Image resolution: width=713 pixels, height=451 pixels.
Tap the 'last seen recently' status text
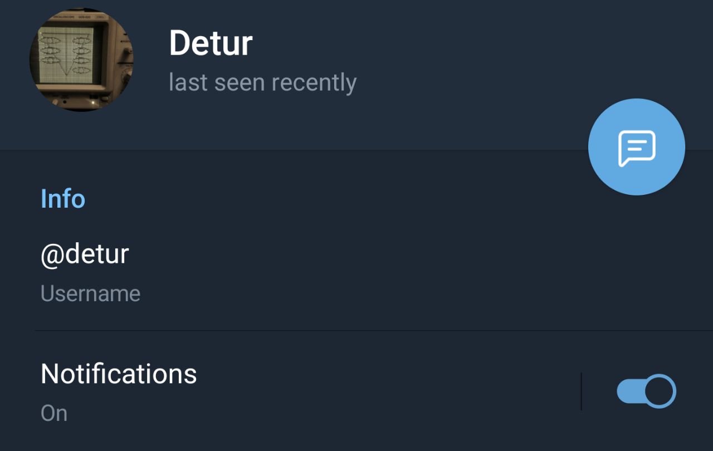tap(262, 82)
